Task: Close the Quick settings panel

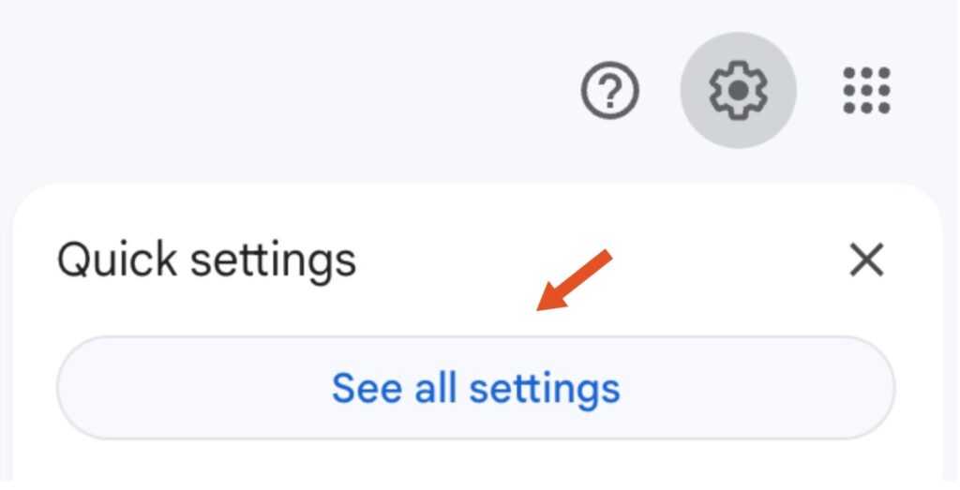Action: coord(866,260)
